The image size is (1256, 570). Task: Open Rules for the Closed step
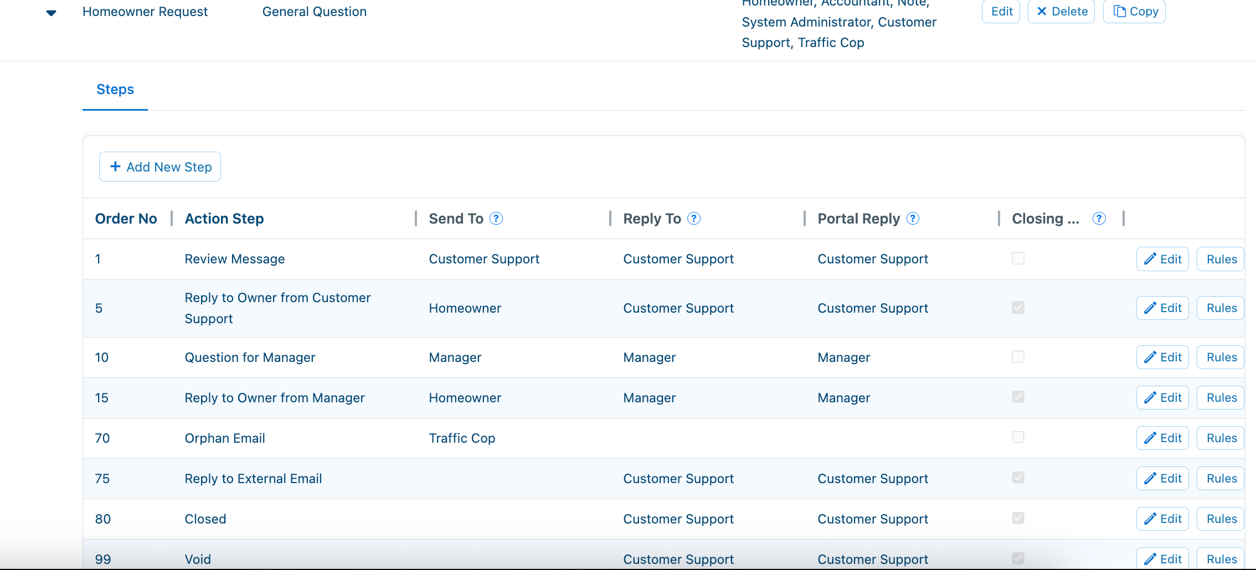click(1221, 519)
